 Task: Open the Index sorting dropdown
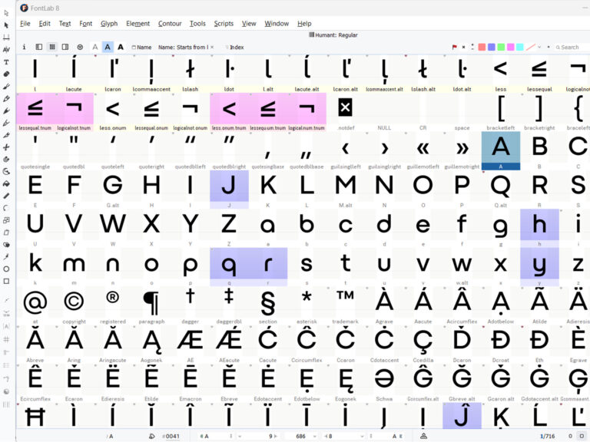[x=234, y=47]
